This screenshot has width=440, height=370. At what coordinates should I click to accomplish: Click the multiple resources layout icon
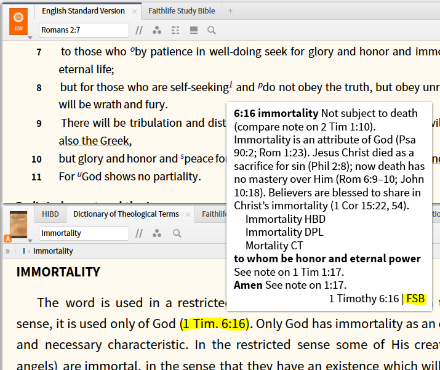(x=193, y=30)
